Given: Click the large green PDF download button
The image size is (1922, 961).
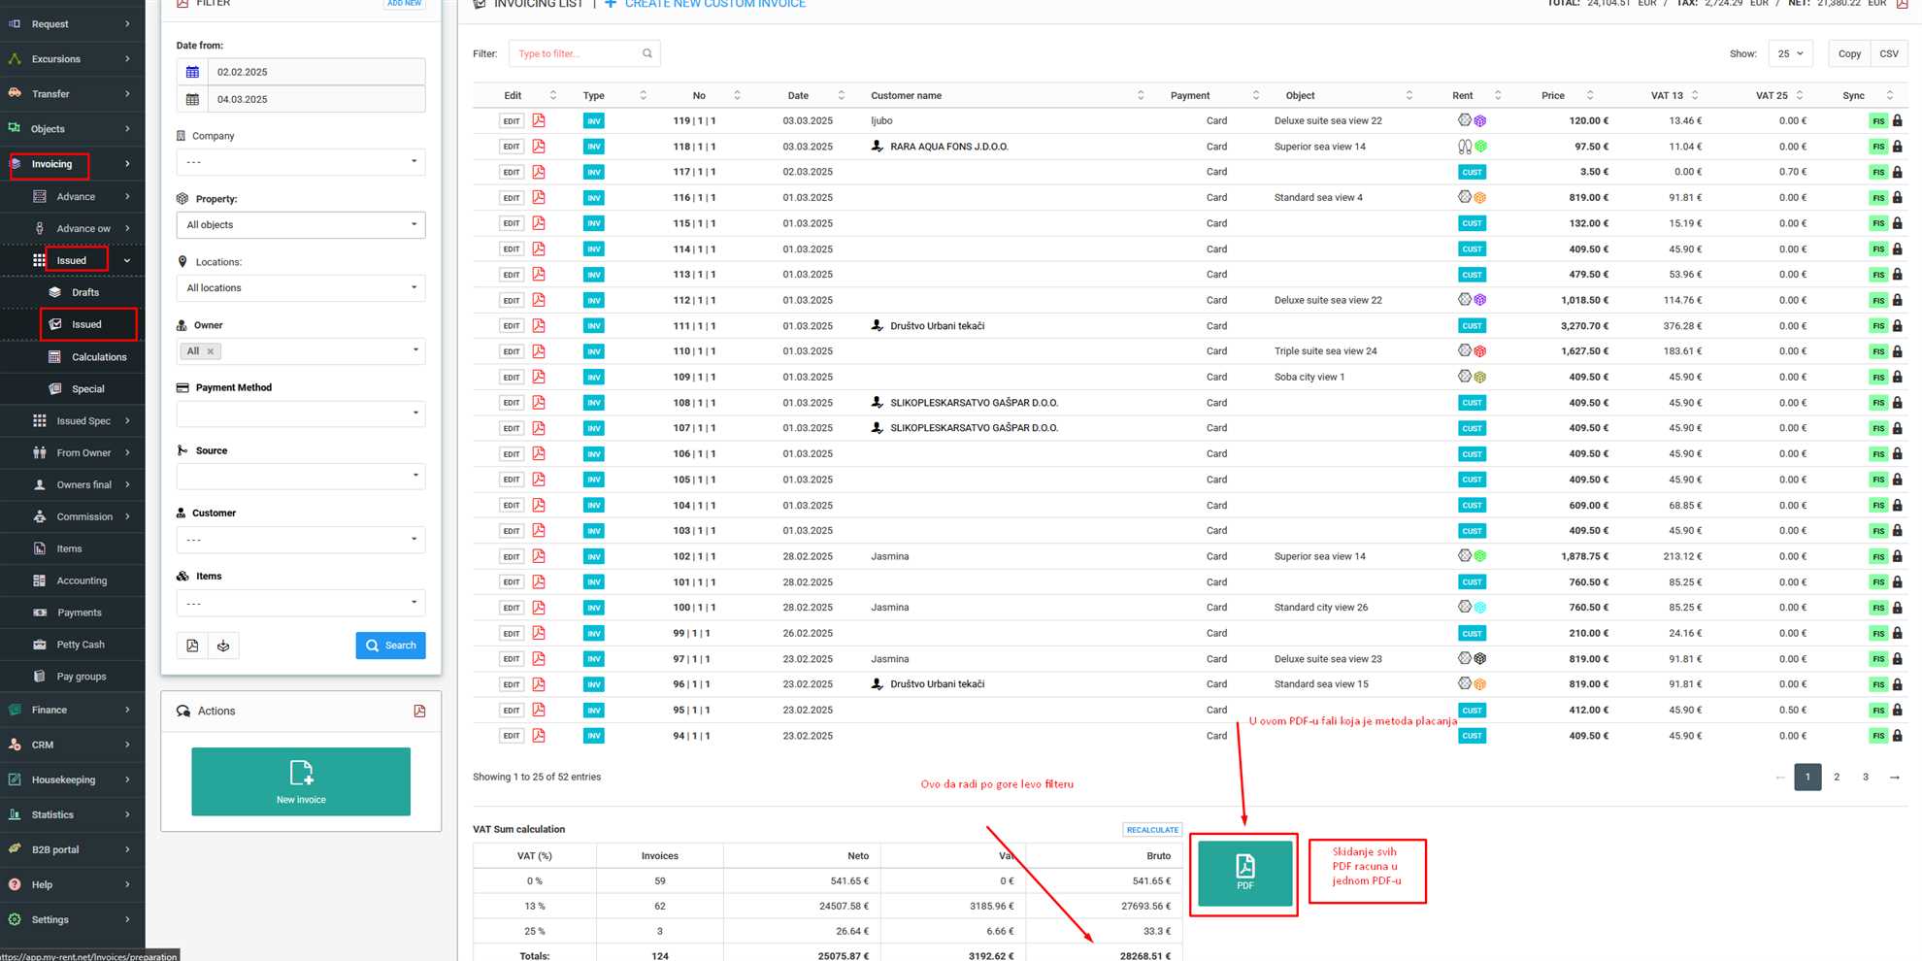Looking at the screenshot, I should [x=1244, y=874].
